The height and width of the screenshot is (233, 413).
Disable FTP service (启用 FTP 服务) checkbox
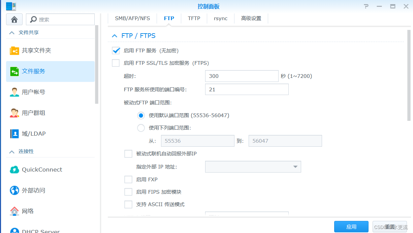click(x=116, y=51)
